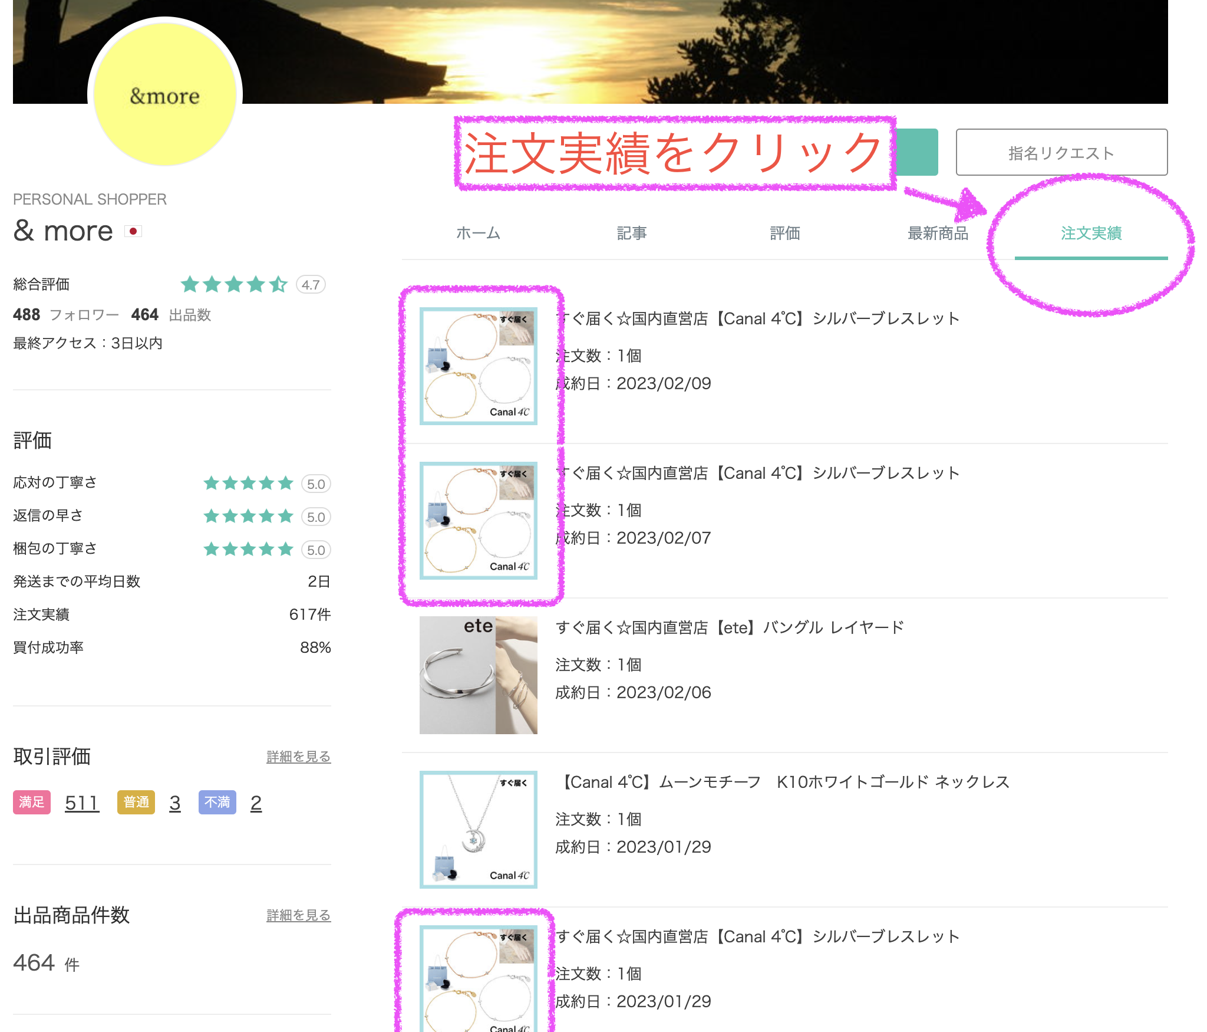Open 詳細を見る next to 取引評価
The height and width of the screenshot is (1032, 1207).
(x=298, y=757)
